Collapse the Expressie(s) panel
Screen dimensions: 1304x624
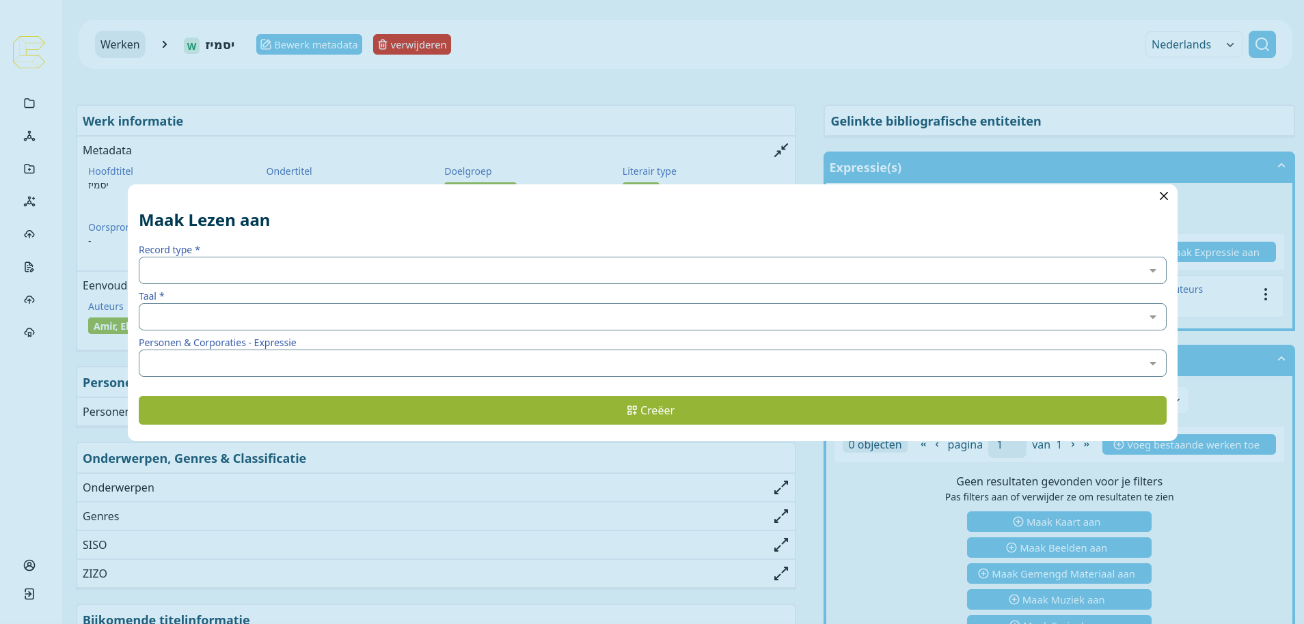[1281, 167]
